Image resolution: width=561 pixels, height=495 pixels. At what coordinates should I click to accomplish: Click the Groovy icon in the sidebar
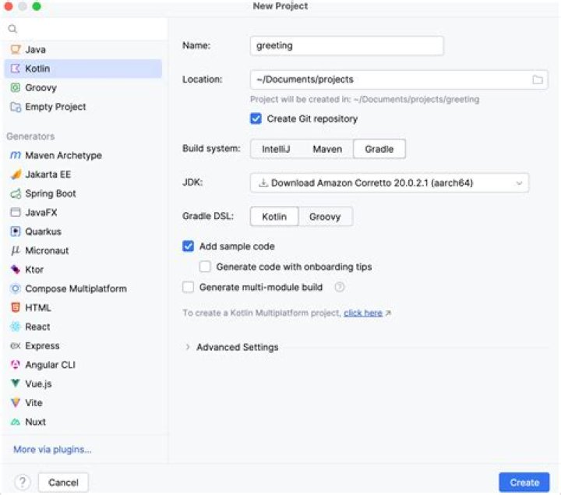[16, 87]
